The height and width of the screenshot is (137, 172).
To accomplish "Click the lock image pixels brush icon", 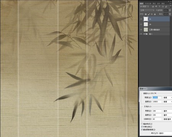I will click(149, 14).
